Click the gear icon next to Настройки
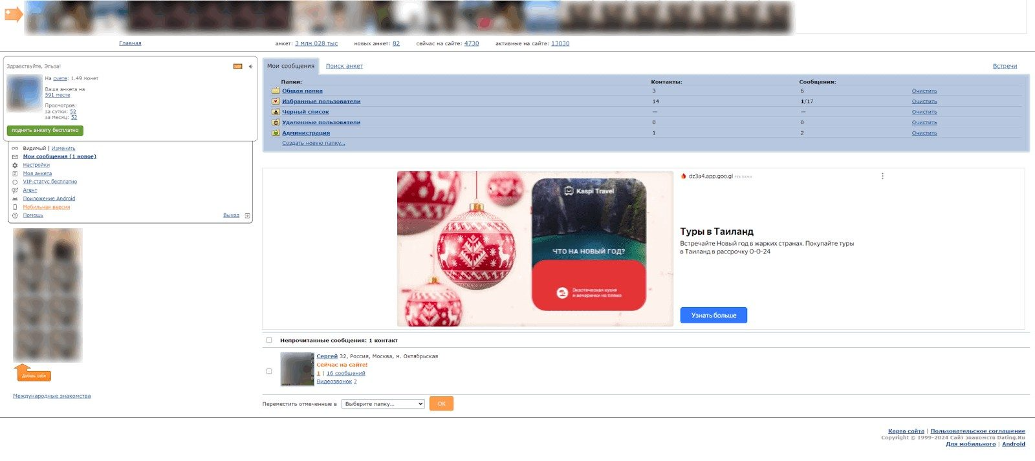1035x461 pixels. pyautogui.click(x=15, y=166)
